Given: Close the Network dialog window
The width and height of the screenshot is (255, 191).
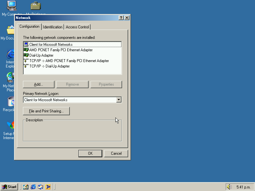Looking at the screenshot, I should click(127, 18).
